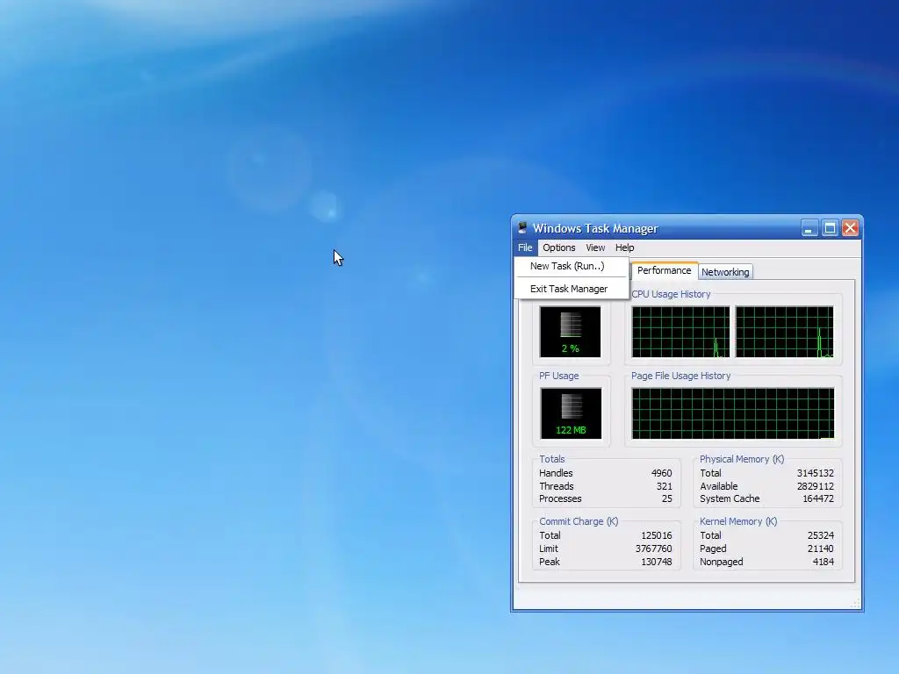This screenshot has width=899, height=674.
Task: Click the Paged value 21140
Action: (x=821, y=549)
